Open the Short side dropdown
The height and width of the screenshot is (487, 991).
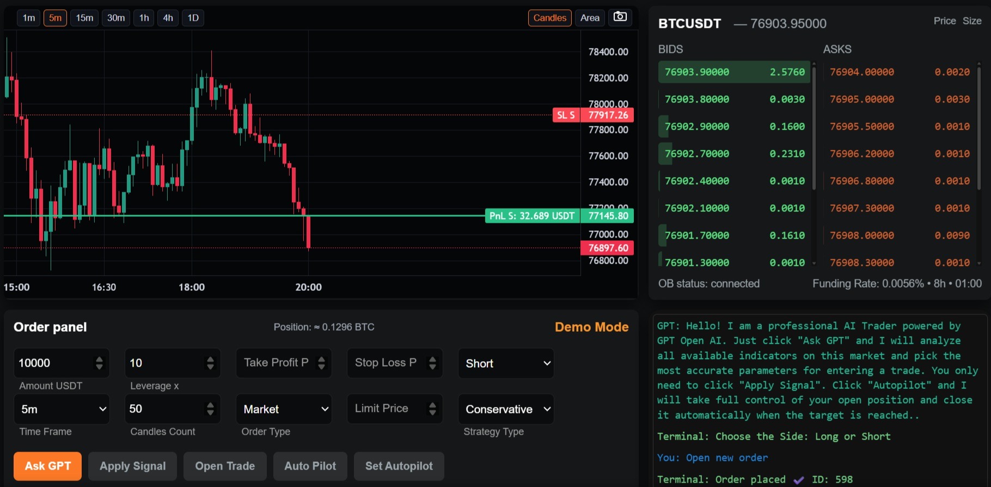pyautogui.click(x=506, y=363)
